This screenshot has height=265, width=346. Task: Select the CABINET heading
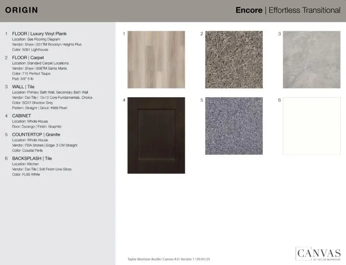coord(22,116)
